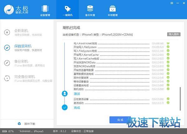Click green check for 固件恢复结束 row
187x134 pixels.
(x=168, y=77)
